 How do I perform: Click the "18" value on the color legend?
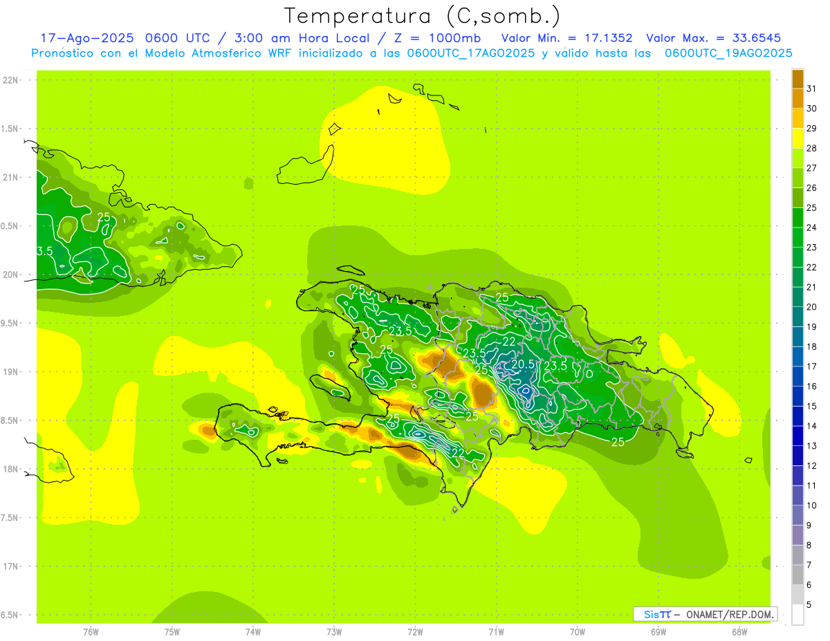point(811,346)
